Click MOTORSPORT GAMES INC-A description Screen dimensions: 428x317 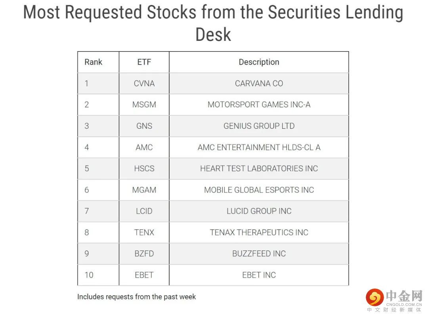pyautogui.click(x=259, y=105)
